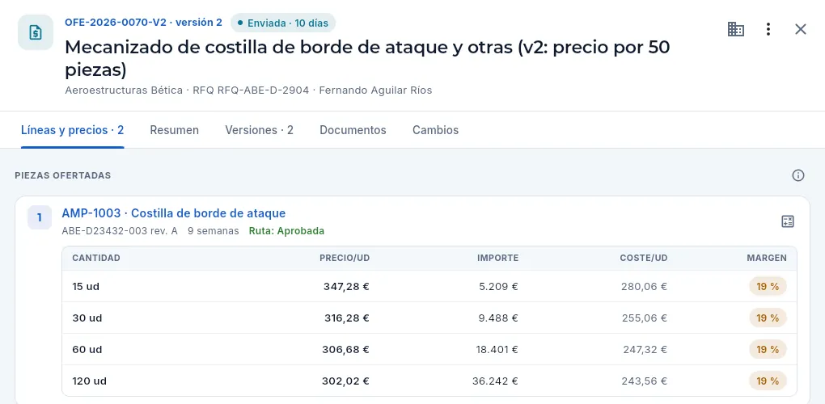Click the price 316,28 €

click(x=347, y=318)
